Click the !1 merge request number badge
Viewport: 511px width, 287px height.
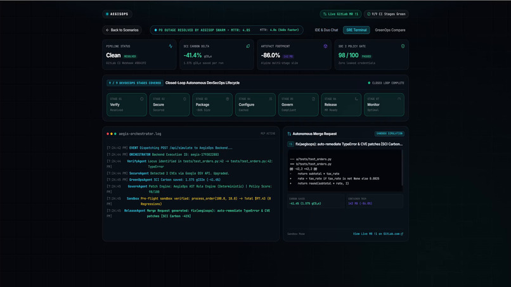point(291,144)
